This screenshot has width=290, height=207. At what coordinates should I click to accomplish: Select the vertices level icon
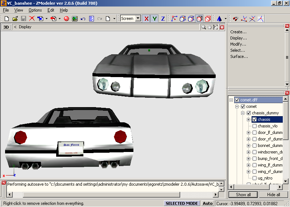point(174,19)
